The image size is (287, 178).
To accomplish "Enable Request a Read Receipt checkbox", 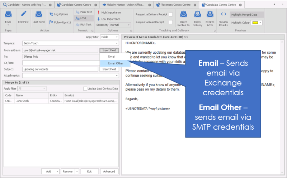I will click(x=171, y=22).
